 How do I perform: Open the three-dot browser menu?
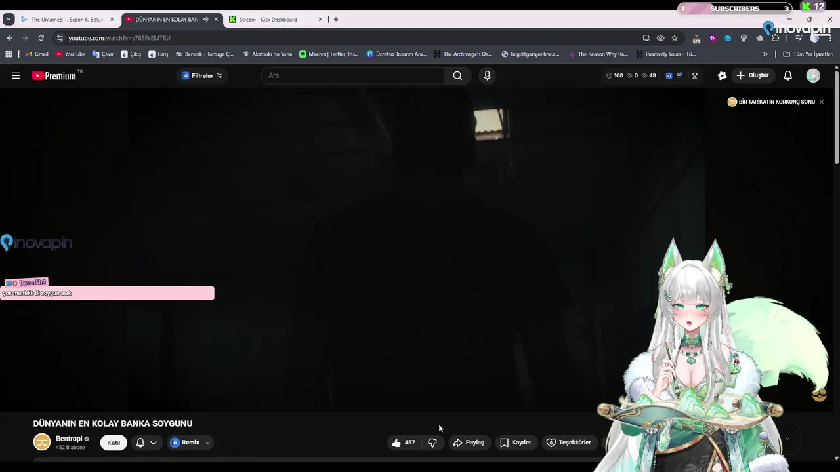pos(830,38)
